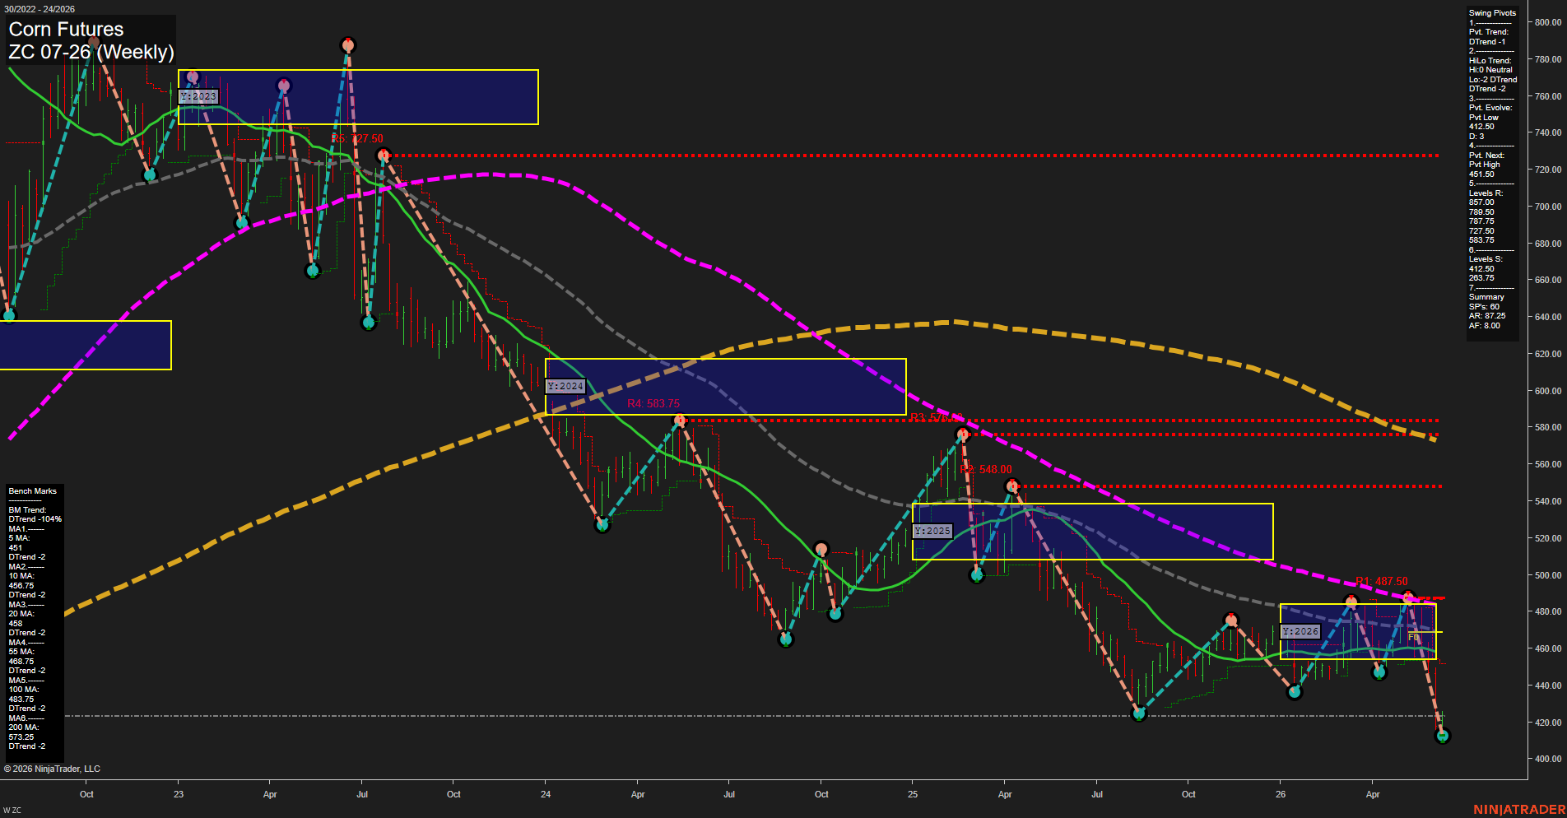
Task: Select the latest swing pivot low marker
Action: pos(1442,737)
